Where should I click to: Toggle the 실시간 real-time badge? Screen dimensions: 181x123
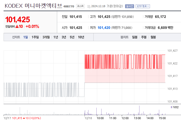129,6
